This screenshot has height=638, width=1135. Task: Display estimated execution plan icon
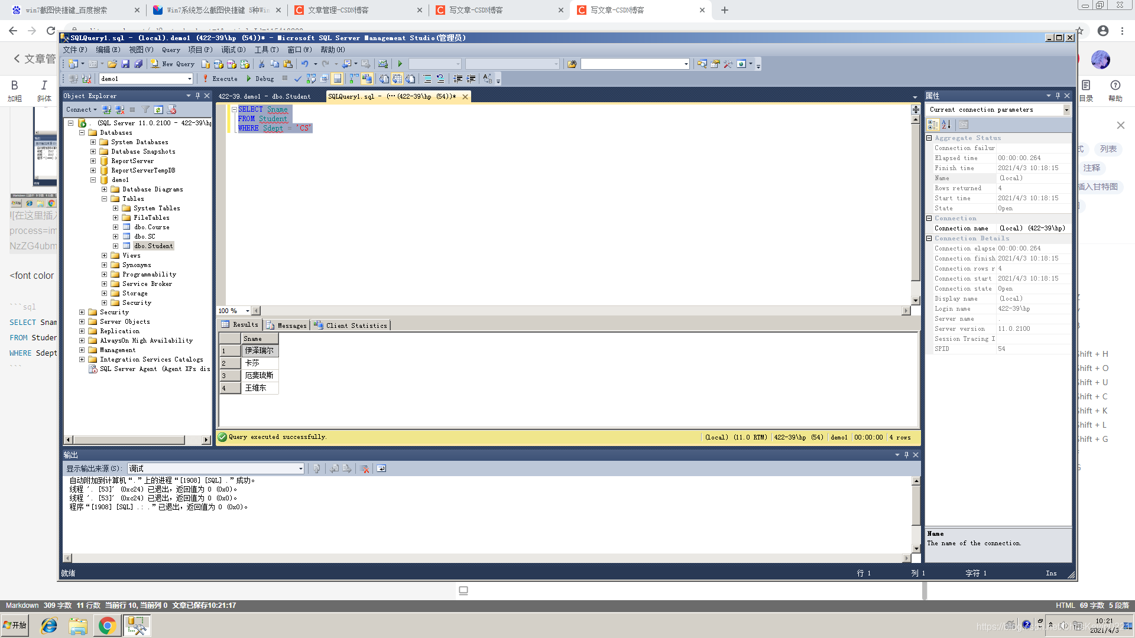[x=311, y=79]
